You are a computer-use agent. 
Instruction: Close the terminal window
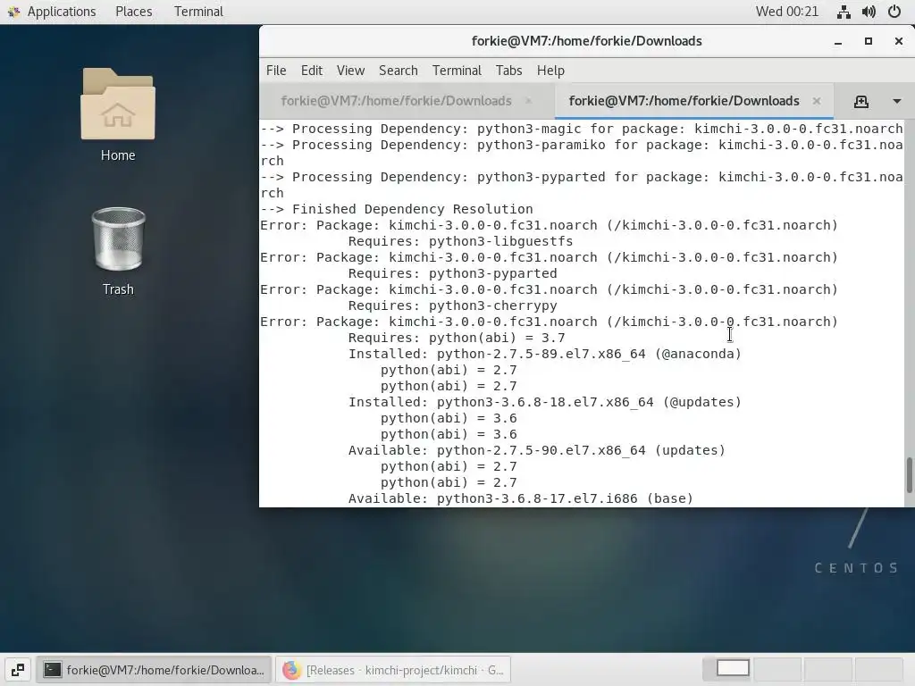(x=899, y=41)
